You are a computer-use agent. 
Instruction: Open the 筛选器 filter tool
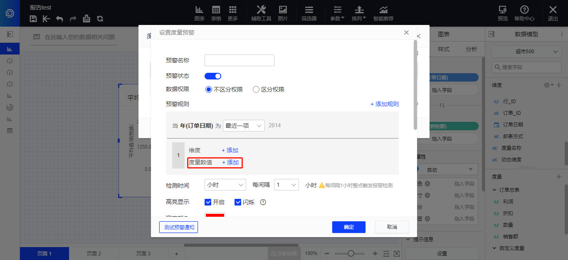[309, 13]
